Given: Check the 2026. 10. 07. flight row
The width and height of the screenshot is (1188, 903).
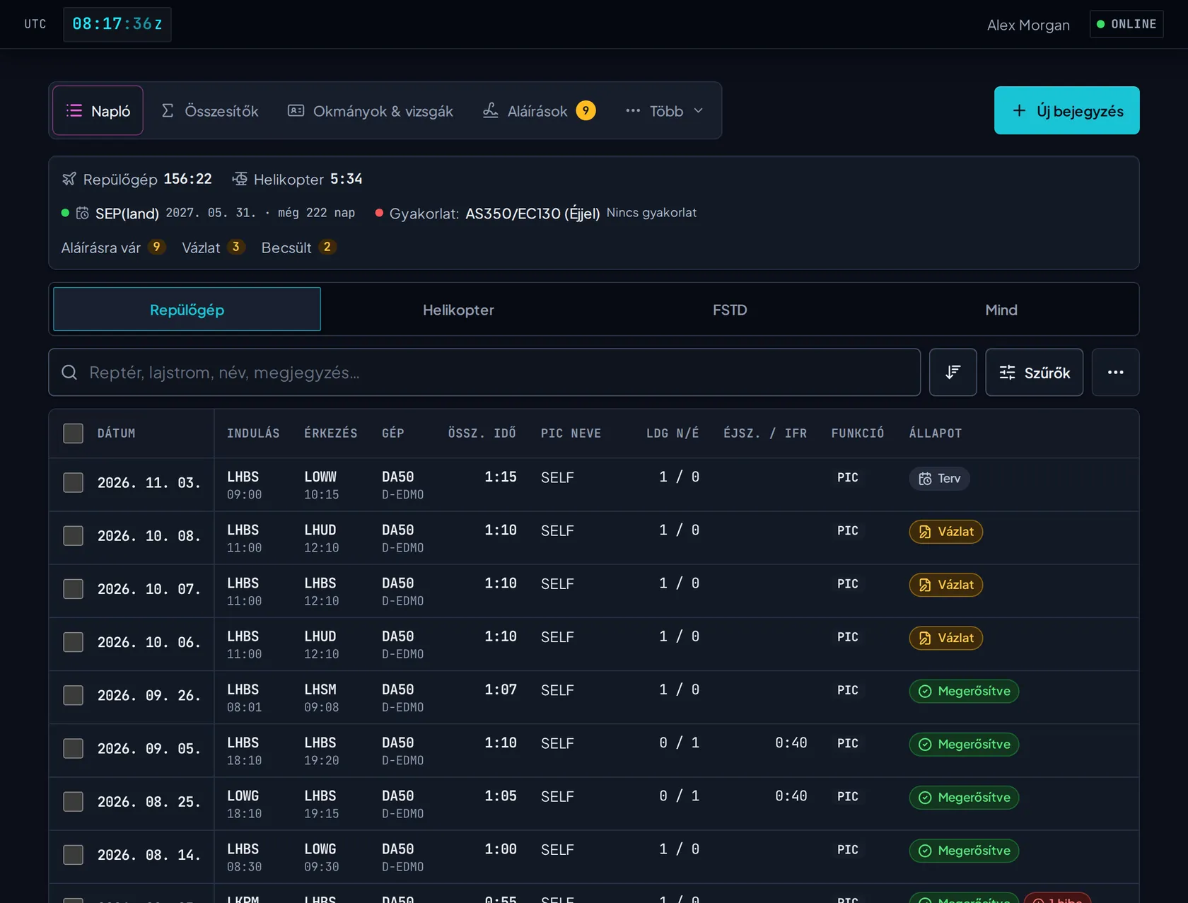Looking at the screenshot, I should (73, 588).
